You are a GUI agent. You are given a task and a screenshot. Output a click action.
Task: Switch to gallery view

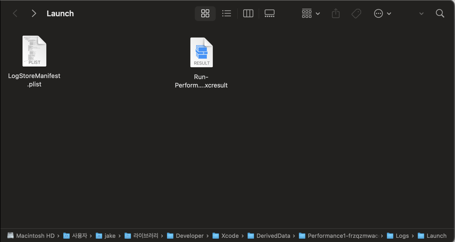point(269,13)
